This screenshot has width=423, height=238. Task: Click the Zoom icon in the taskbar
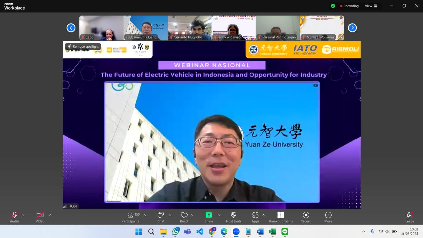click(236, 232)
